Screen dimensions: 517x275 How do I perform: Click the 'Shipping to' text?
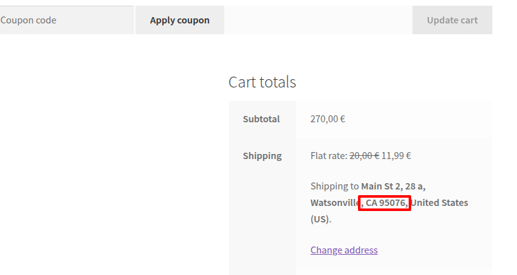pyautogui.click(x=335, y=186)
